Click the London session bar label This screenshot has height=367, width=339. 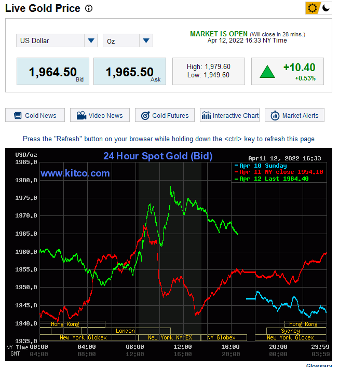coord(125,331)
